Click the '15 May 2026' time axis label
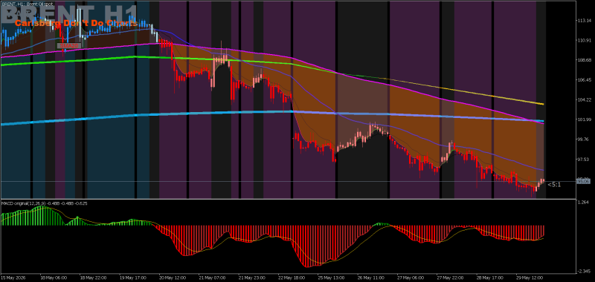 coord(13,277)
